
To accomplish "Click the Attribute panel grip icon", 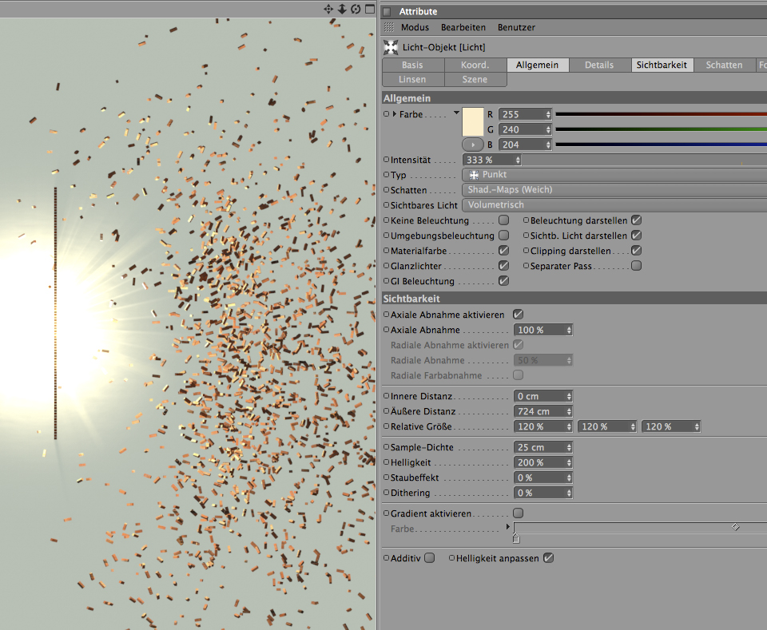I will tap(388, 27).
